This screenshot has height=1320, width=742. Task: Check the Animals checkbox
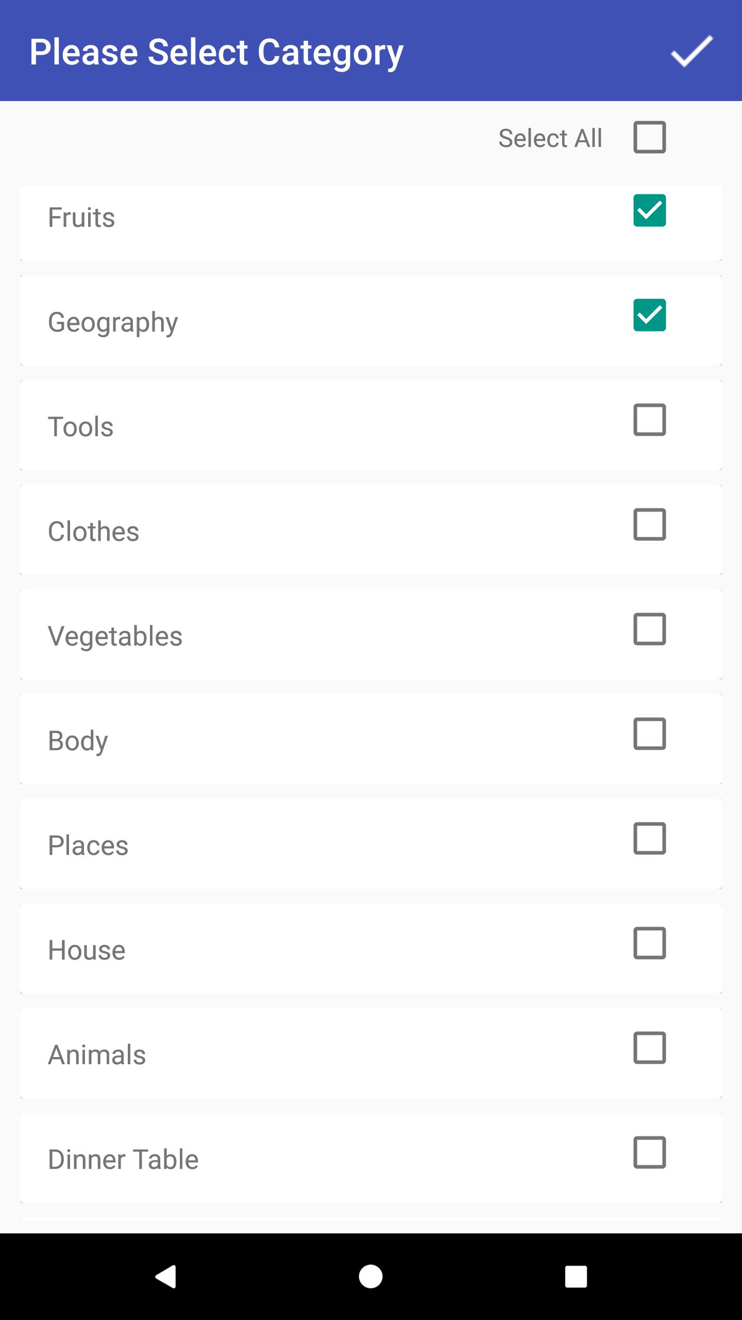pyautogui.click(x=649, y=1048)
